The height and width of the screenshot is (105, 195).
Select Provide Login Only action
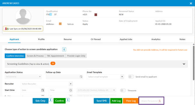76,56
